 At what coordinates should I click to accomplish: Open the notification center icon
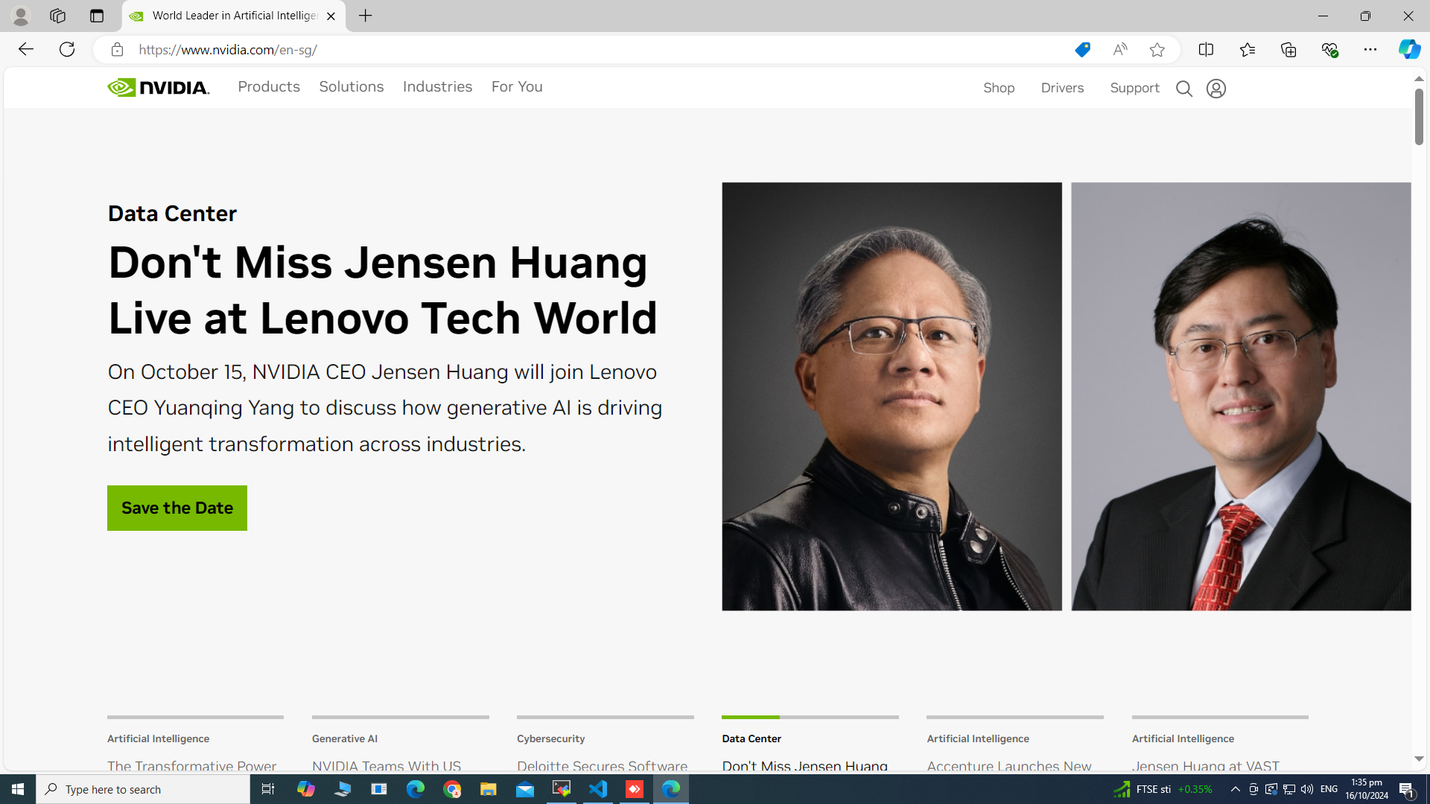1407,789
